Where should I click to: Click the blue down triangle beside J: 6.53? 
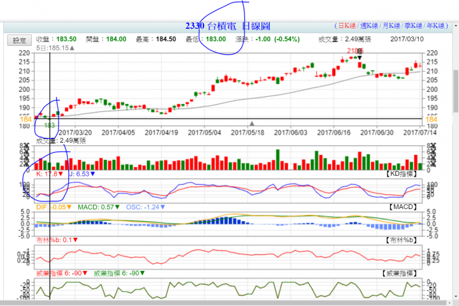coord(93,174)
